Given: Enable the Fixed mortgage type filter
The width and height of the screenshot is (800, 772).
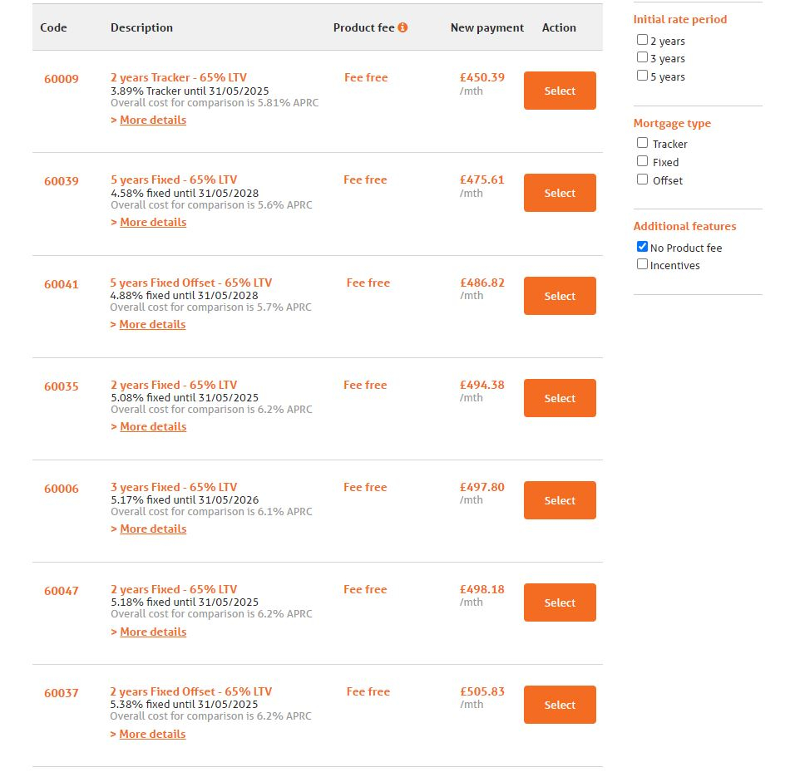Looking at the screenshot, I should click(x=642, y=161).
